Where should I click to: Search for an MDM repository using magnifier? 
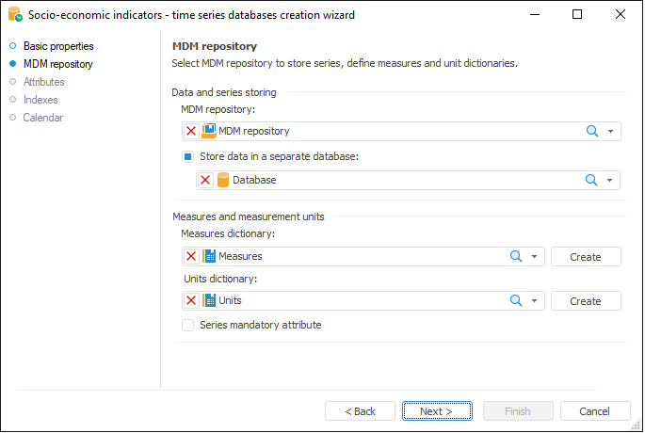pos(592,132)
